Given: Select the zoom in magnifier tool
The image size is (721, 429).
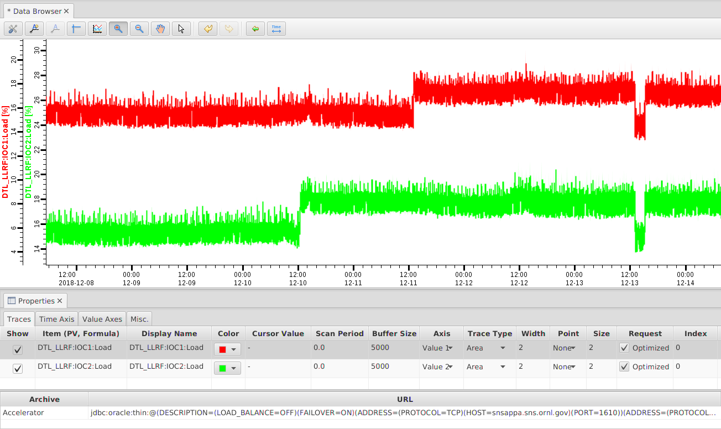Looking at the screenshot, I should coord(118,29).
